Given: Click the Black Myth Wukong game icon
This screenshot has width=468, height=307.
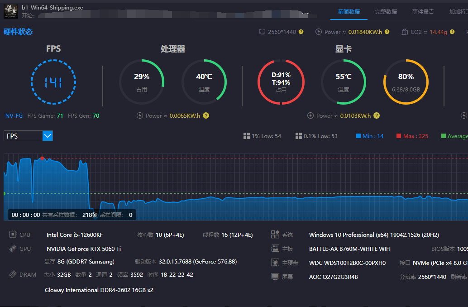Looking at the screenshot, I should pos(11,11).
